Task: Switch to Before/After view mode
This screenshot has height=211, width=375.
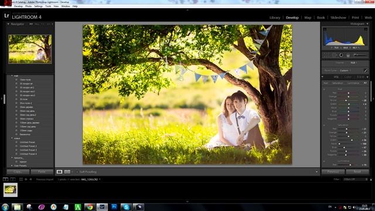Action: tap(67, 172)
